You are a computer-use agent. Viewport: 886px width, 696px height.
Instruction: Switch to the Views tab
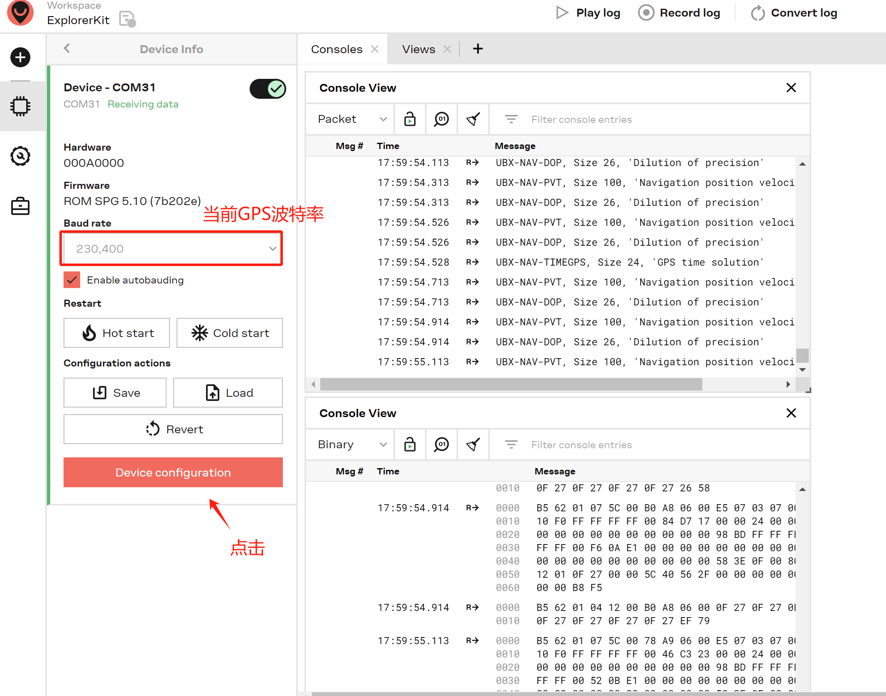click(x=419, y=49)
